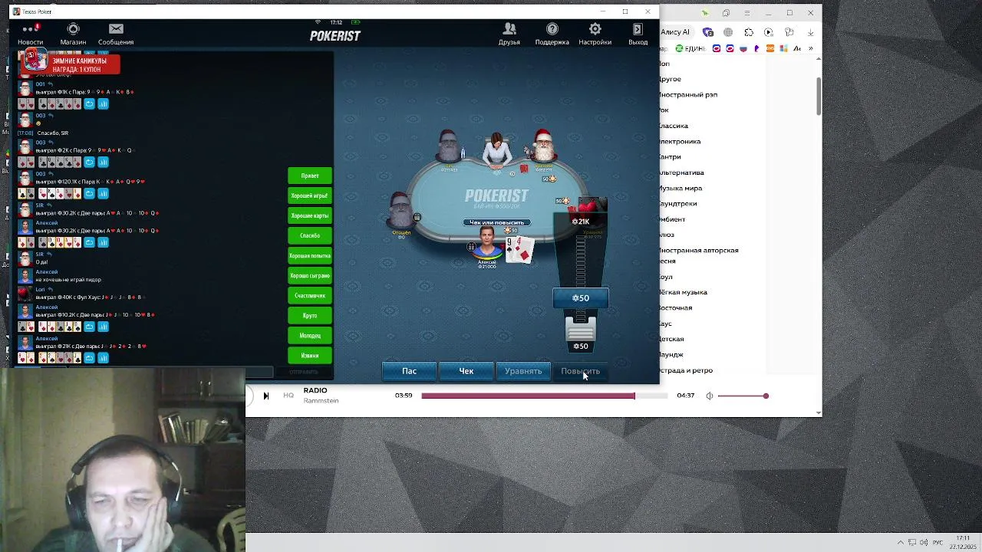The width and height of the screenshot is (982, 552).
Task: Select the Лёгкая музыка genre in browser
Action: [684, 292]
